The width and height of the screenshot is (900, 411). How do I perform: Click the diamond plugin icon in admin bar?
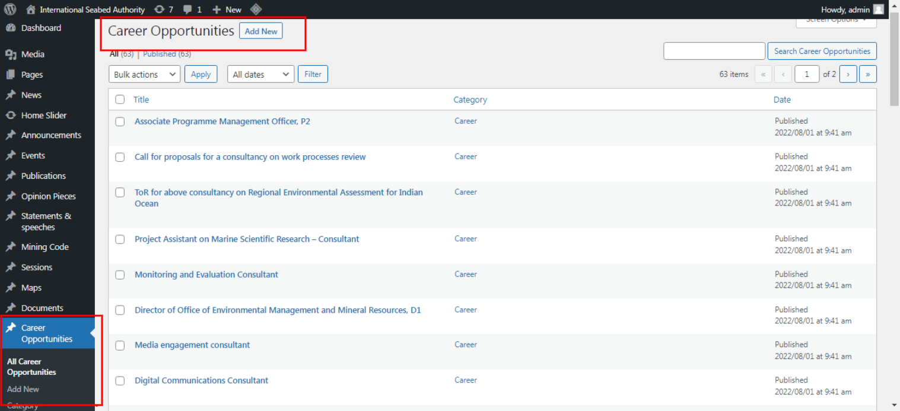pos(256,9)
